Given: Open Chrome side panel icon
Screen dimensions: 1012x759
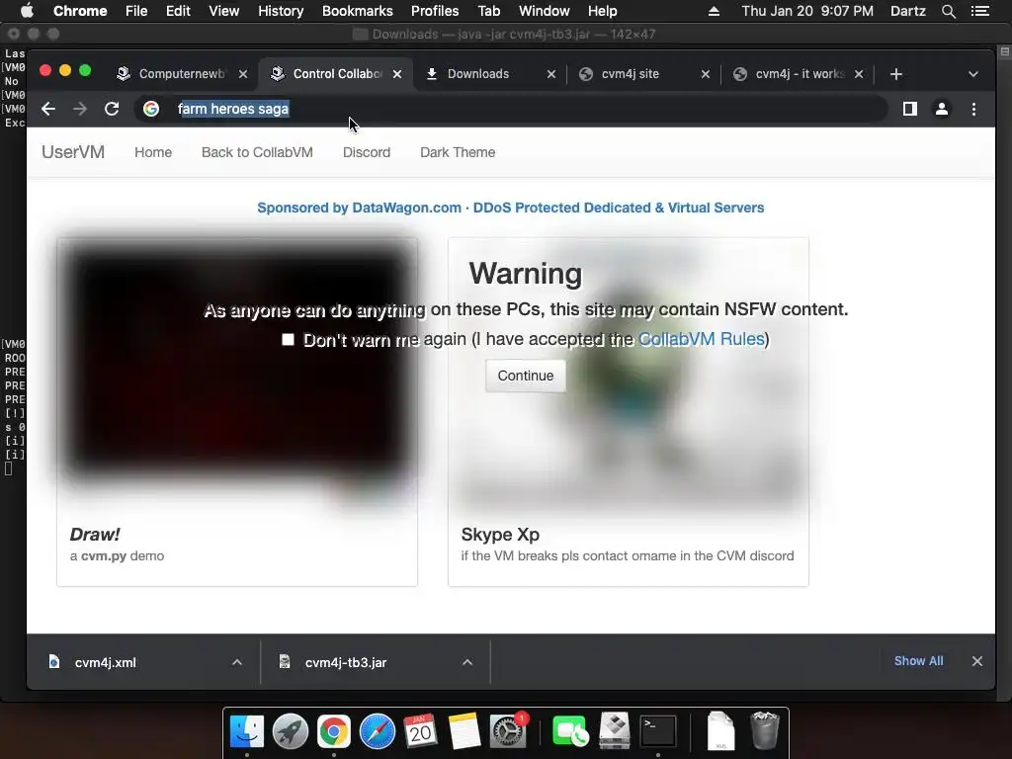Looking at the screenshot, I should [x=910, y=109].
